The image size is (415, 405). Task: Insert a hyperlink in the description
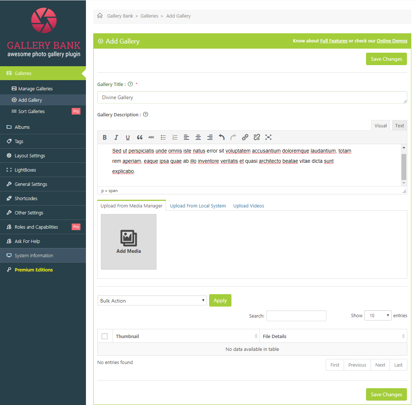tap(245, 137)
